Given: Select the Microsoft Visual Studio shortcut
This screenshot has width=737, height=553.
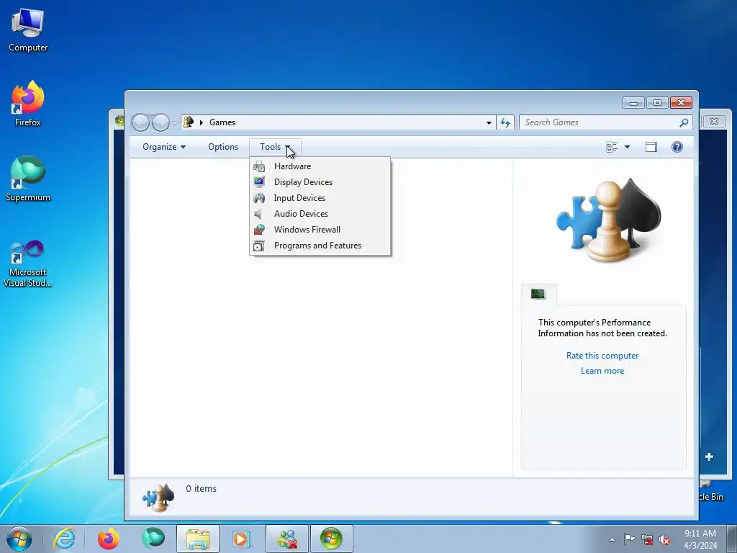Looking at the screenshot, I should 28,264.
